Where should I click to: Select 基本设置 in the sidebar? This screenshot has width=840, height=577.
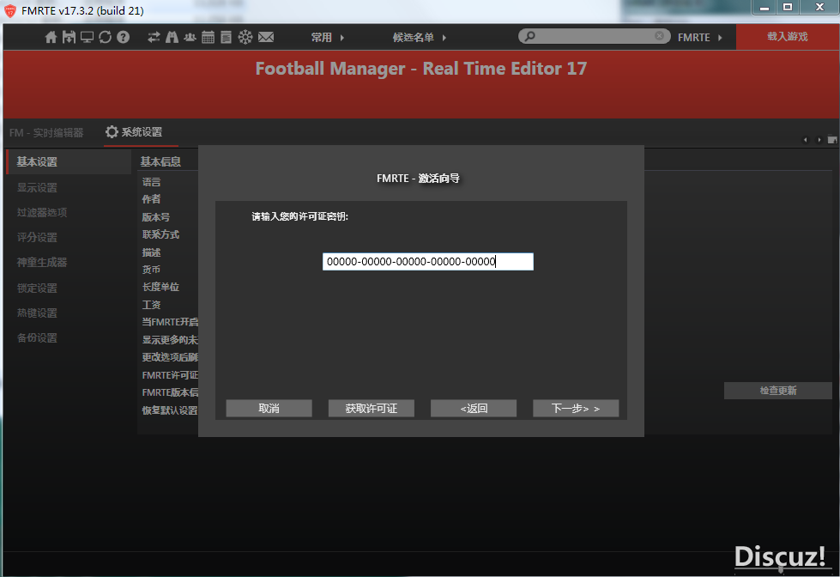click(x=69, y=162)
